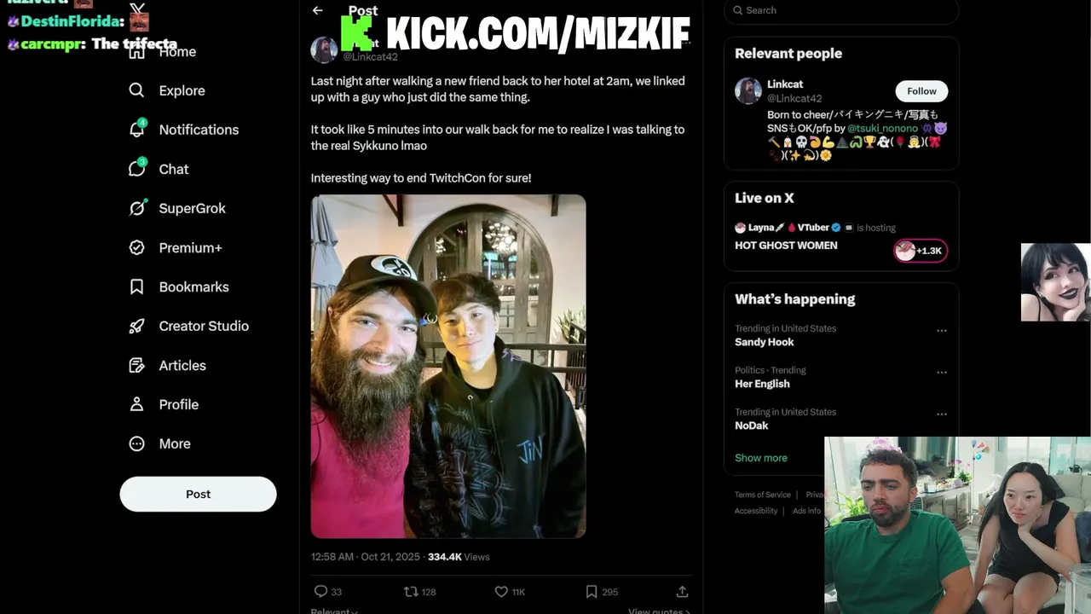Viewport: 1091px width, 614px height.
Task: Follow Linkcat in Relevant people
Action: click(921, 91)
